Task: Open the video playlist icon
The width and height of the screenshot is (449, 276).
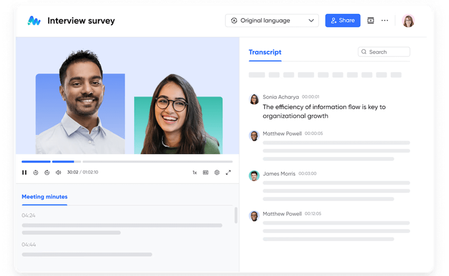Action: [370, 21]
